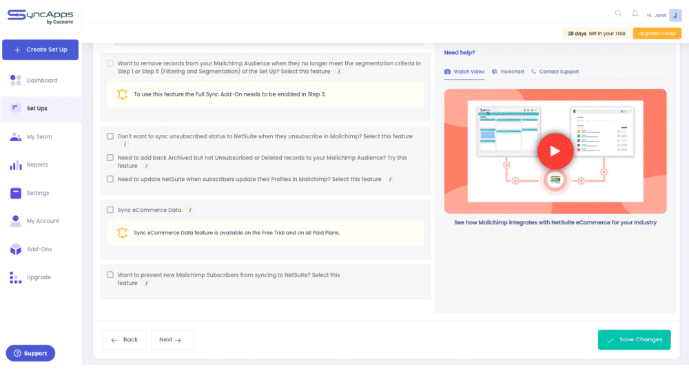Click the Save Changes button
689x373 pixels.
click(x=634, y=340)
